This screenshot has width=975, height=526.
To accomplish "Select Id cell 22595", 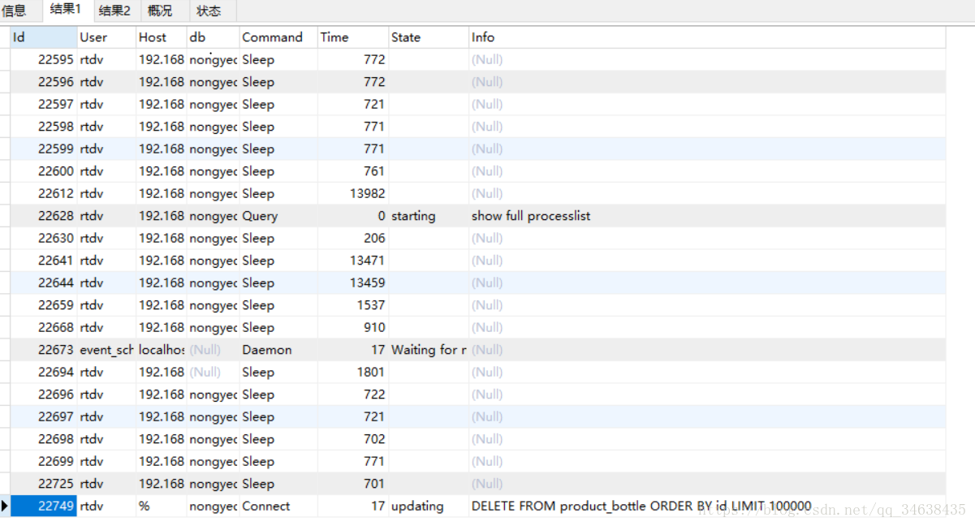I will 44,59.
